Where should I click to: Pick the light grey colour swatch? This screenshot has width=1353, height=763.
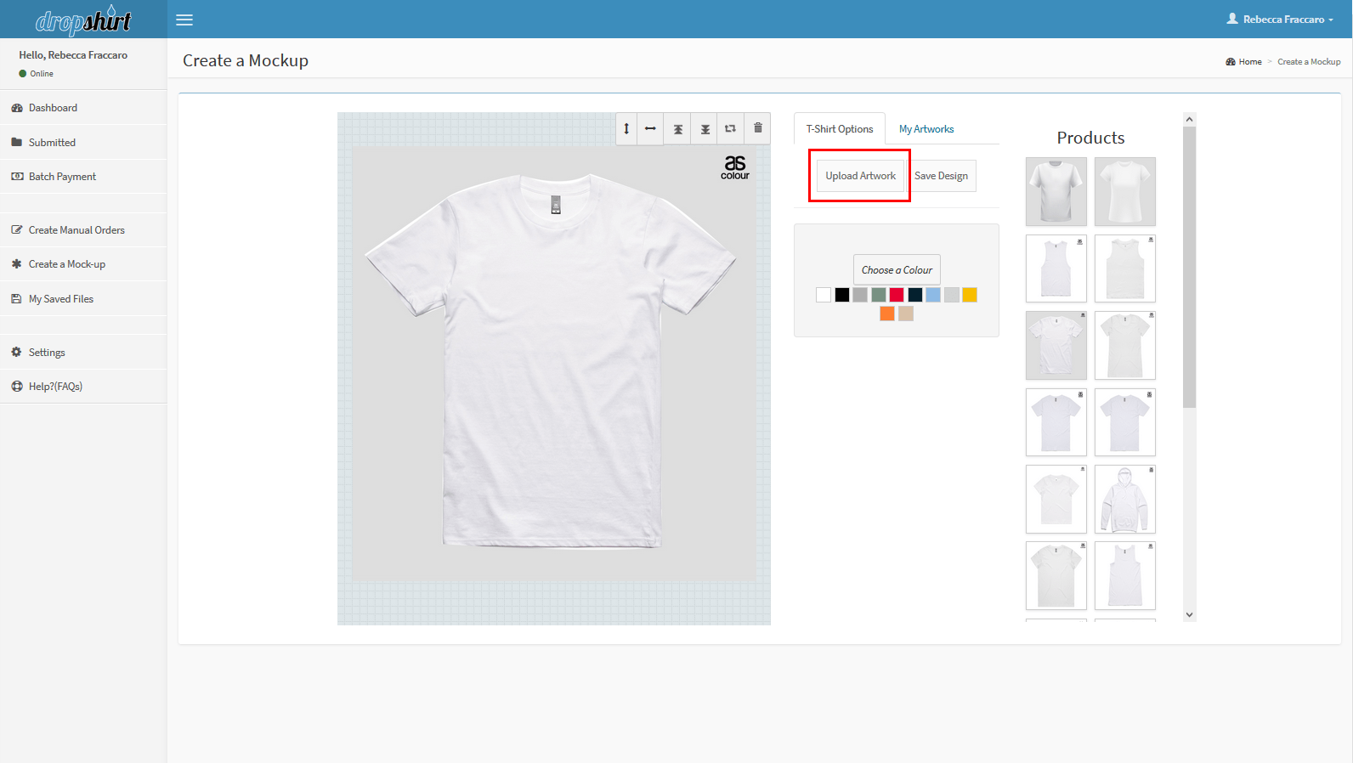coord(952,295)
